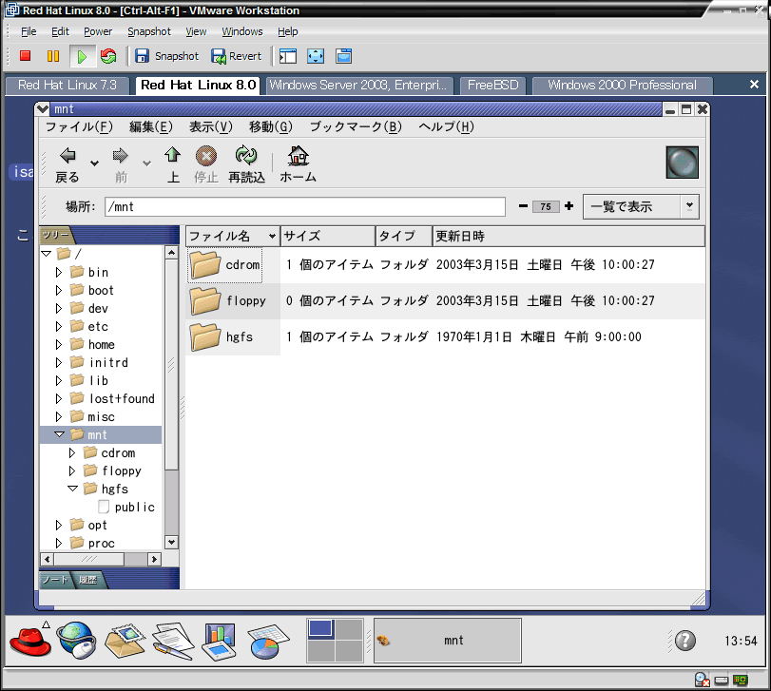Pause the VM using the yellow bars icon
This screenshot has width=771, height=691.
tap(53, 56)
